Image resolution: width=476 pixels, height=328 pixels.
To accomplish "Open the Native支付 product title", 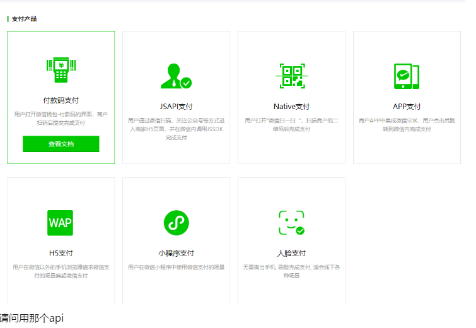I will click(x=291, y=107).
